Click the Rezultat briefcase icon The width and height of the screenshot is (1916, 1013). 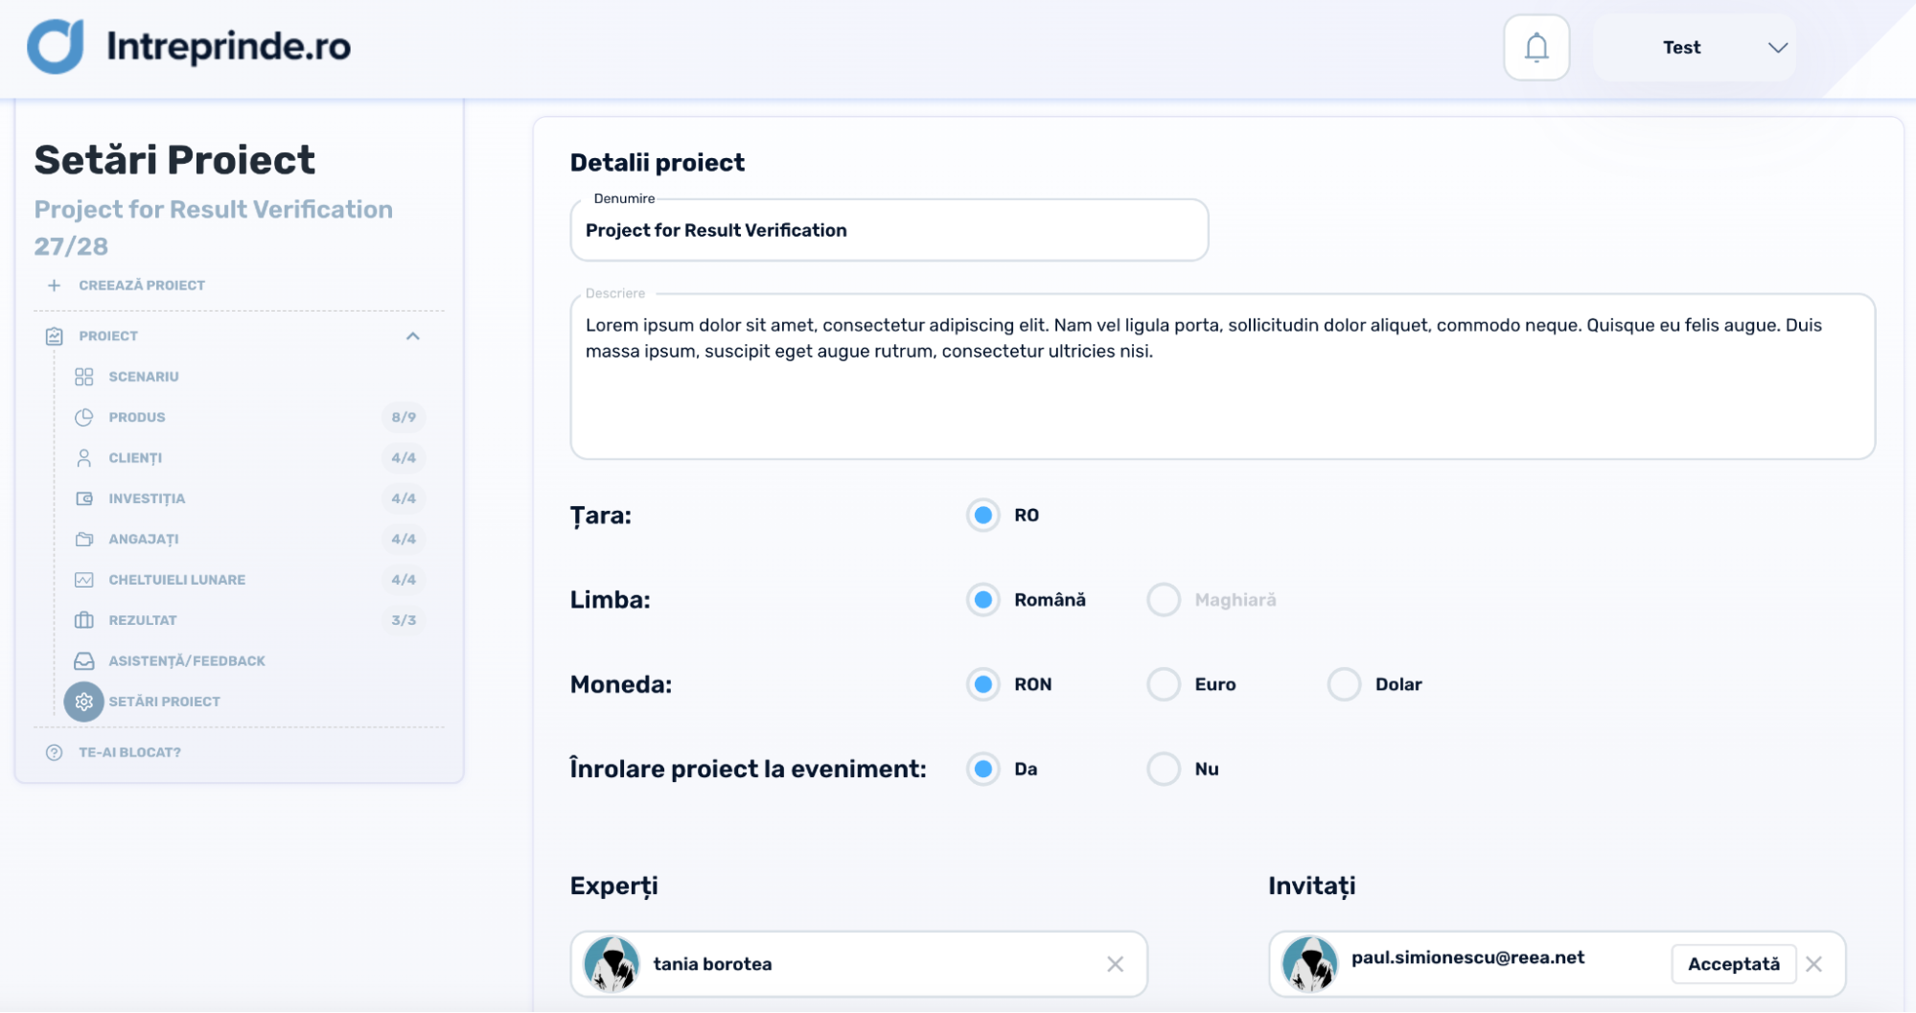(83, 620)
